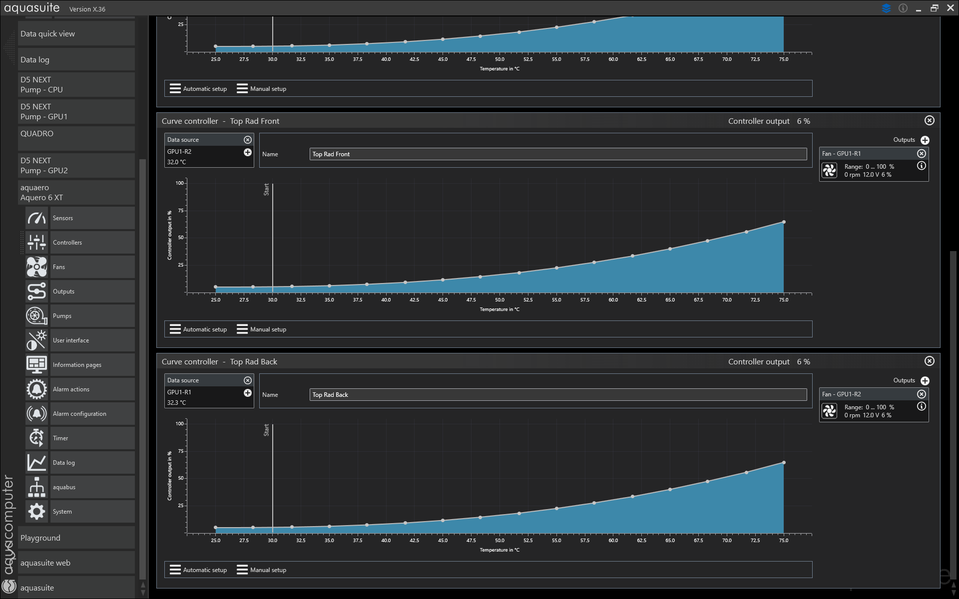959x599 pixels.
Task: Click the User interface brightness icon
Action: [36, 340]
